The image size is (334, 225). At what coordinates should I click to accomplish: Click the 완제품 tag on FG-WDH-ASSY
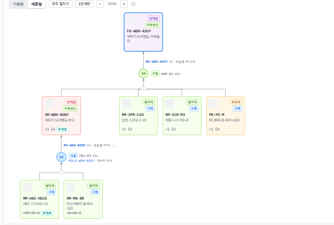point(154,18)
